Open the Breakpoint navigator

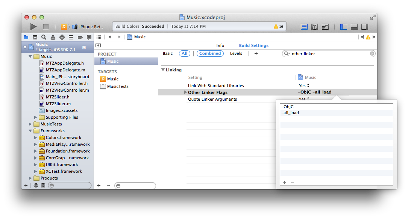click(80, 37)
